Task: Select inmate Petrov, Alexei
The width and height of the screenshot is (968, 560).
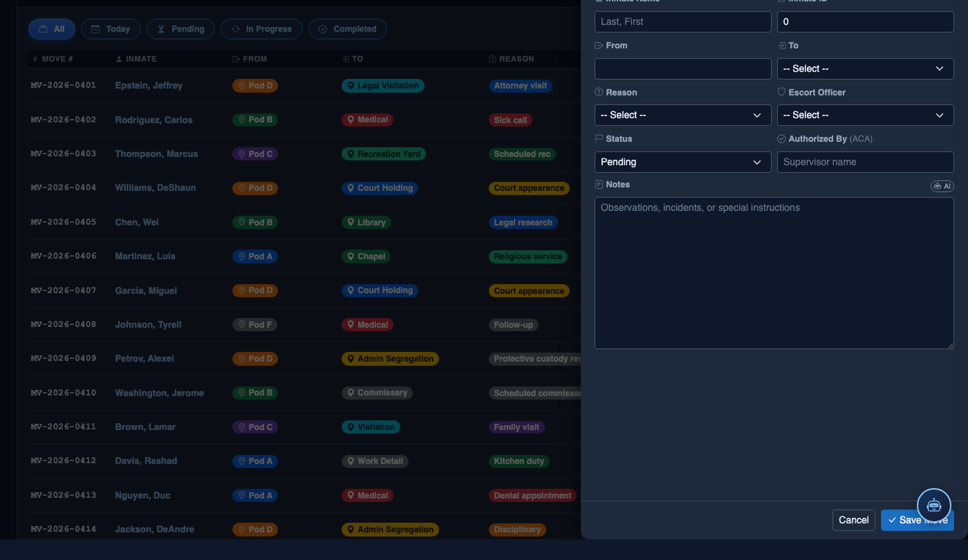Action: [145, 359]
